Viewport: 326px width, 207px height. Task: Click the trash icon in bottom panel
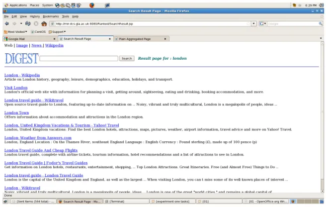click(322, 202)
